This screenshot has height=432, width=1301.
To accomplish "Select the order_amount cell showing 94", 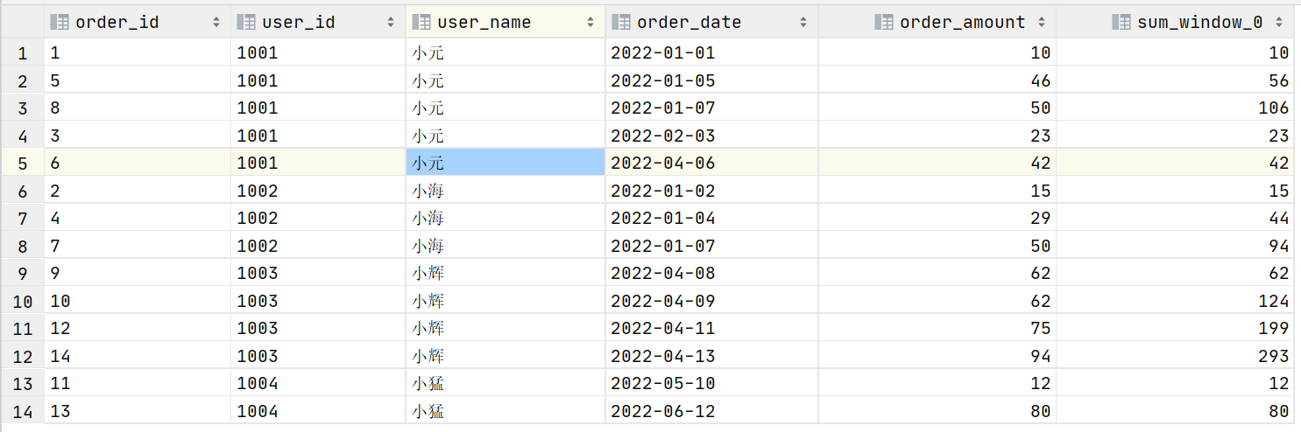I will (x=937, y=356).
